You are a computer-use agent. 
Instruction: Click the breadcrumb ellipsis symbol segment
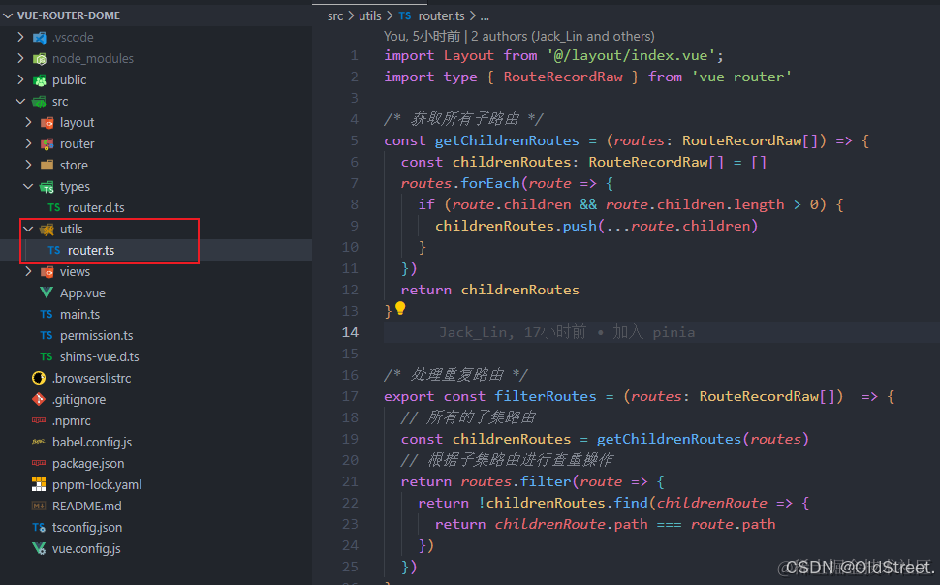(485, 16)
